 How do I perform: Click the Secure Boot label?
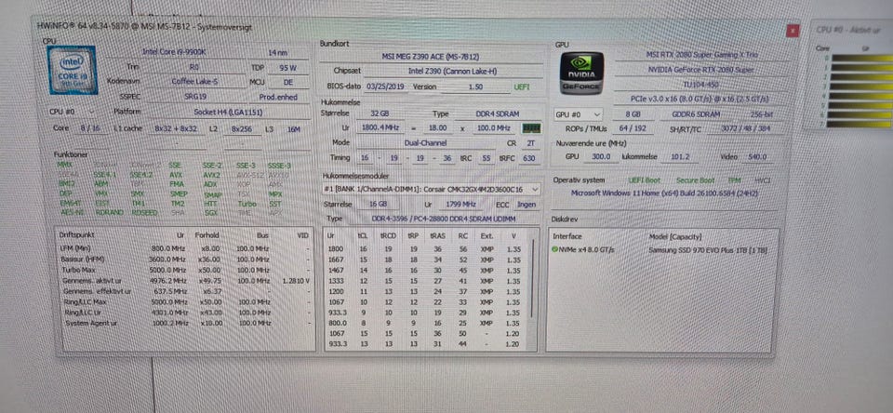pyautogui.click(x=695, y=180)
